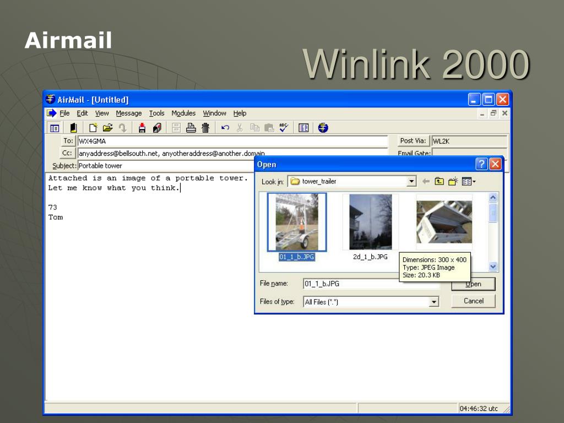Viewport: 564px width, 423px height.
Task: Click the Cc: address button
Action: tap(67, 153)
